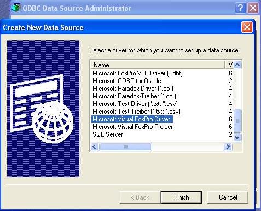
Task: Click the Version column header
Action: 229,65
